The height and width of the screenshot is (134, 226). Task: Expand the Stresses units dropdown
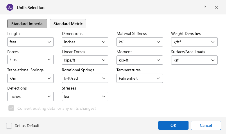click(85, 96)
